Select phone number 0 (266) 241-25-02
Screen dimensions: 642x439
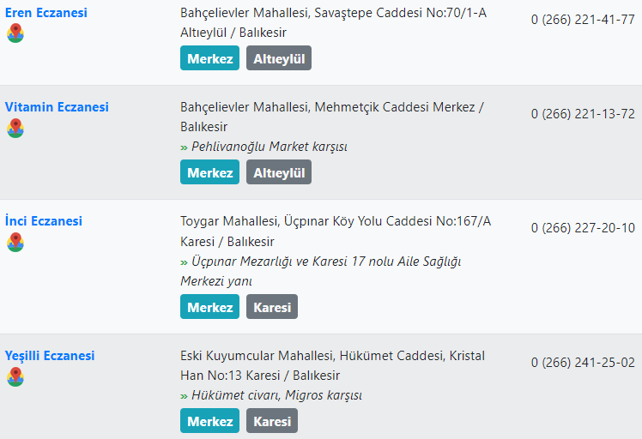click(x=583, y=363)
